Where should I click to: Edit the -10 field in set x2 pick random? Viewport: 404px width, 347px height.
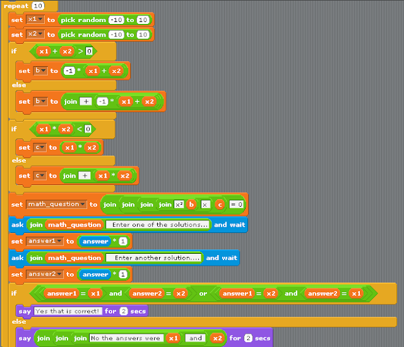(116, 35)
